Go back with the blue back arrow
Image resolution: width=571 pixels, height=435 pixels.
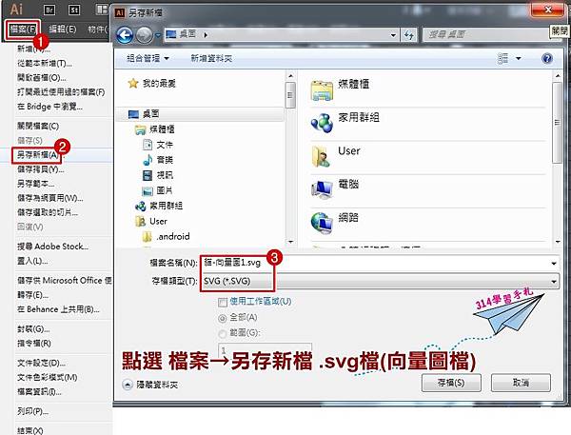point(125,35)
